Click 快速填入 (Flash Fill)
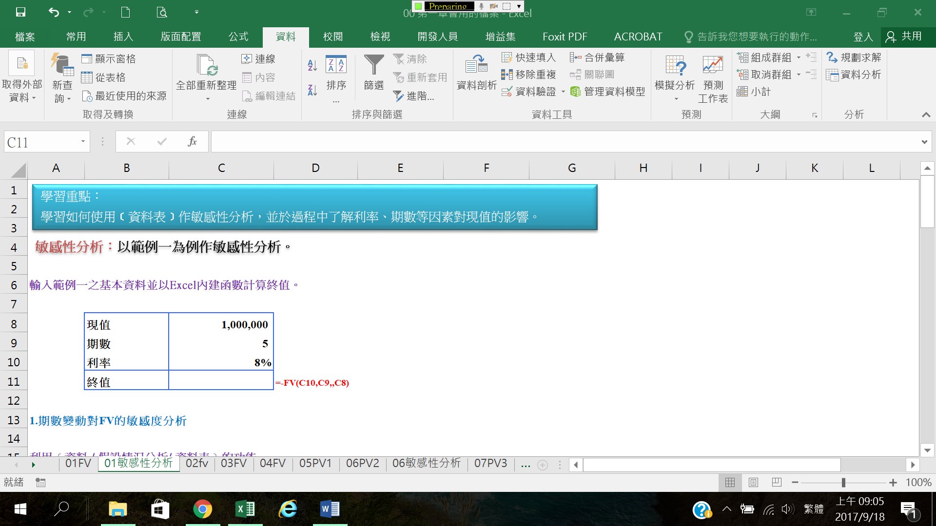Viewport: 936px width, 526px height. 528,57
